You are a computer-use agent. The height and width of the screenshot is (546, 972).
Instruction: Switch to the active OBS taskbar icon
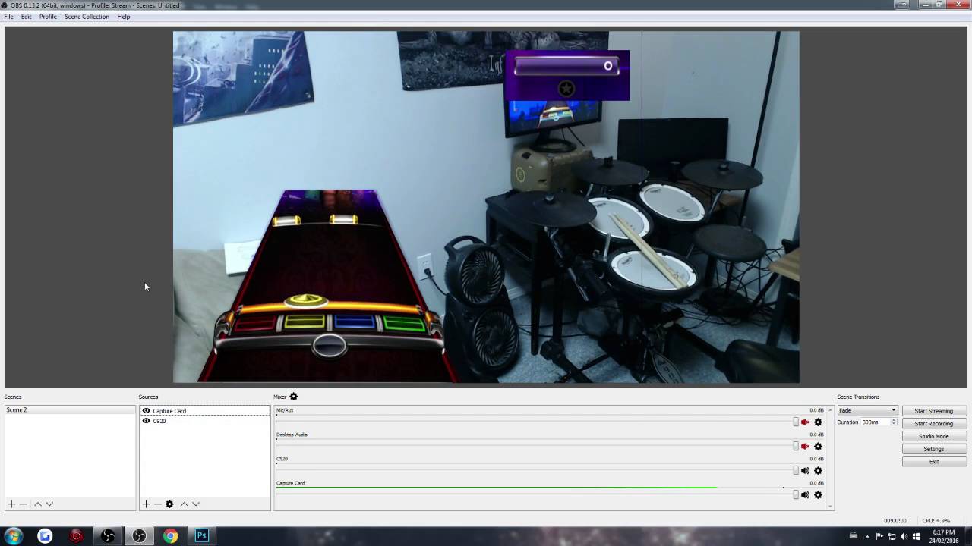tap(139, 536)
